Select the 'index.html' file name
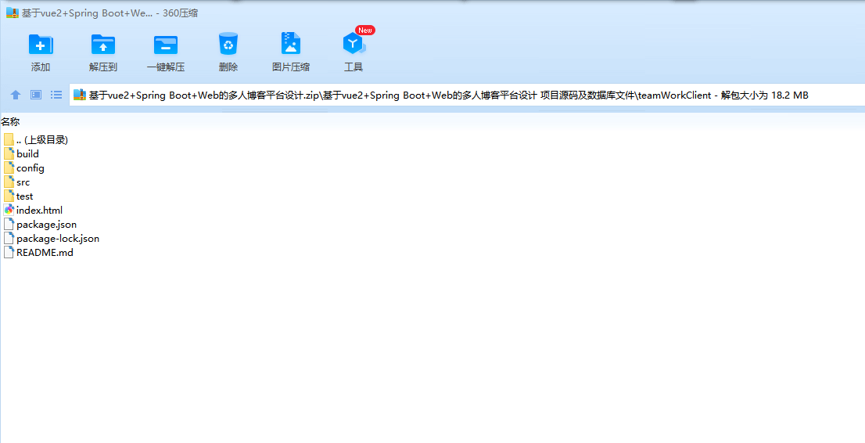Screen dimensions: 865x443 (x=40, y=210)
